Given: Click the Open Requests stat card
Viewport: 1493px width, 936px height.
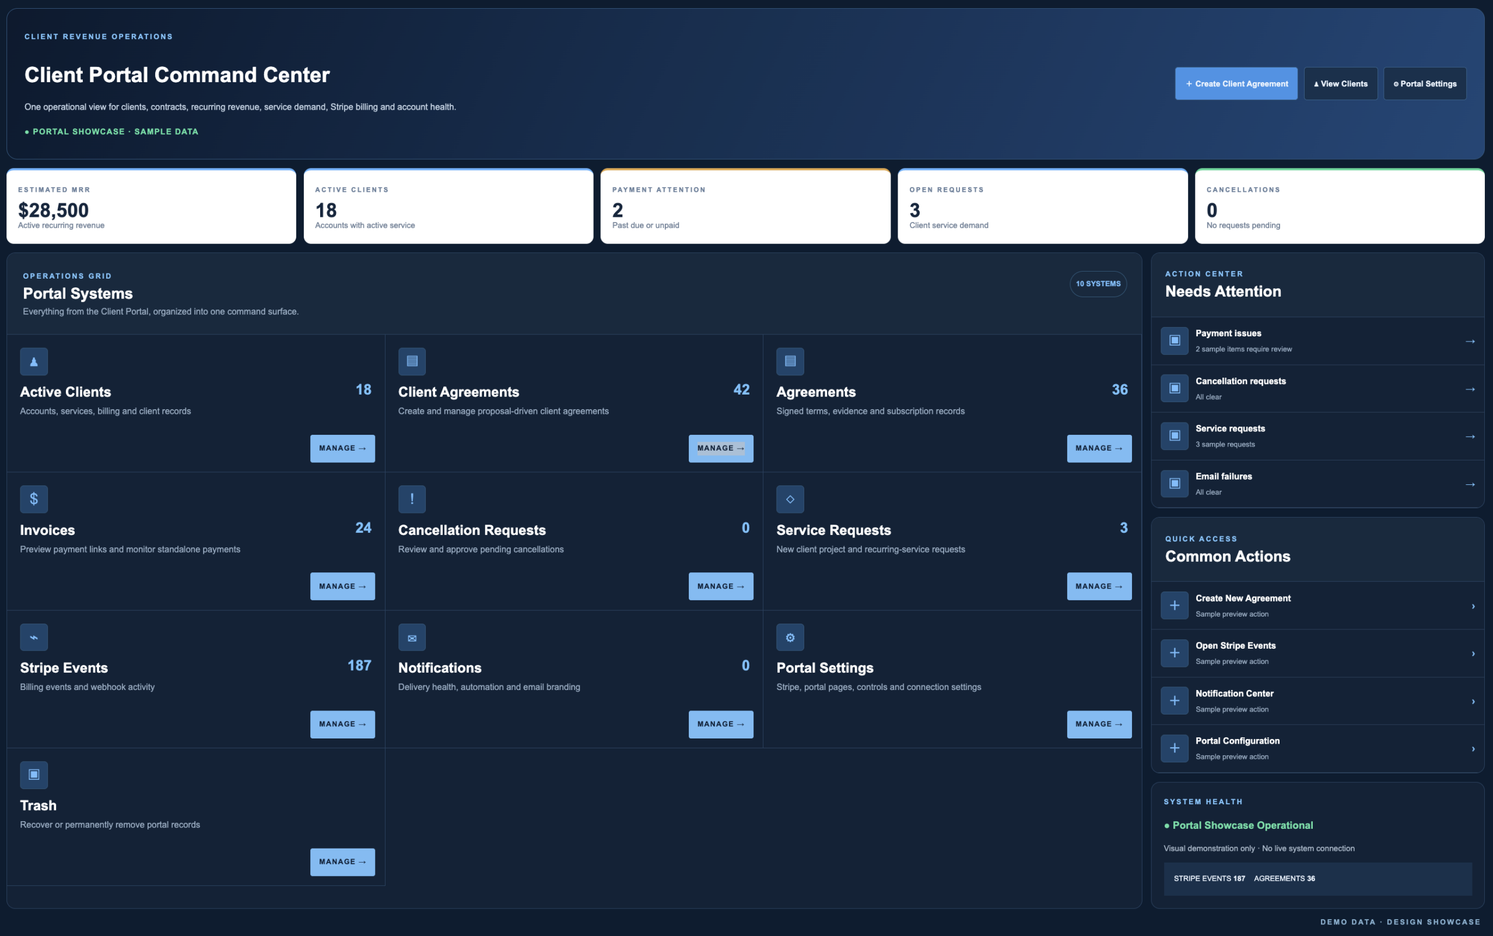Looking at the screenshot, I should pos(1043,206).
